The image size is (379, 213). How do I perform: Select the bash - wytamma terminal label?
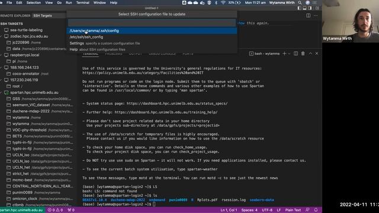point(264,53)
